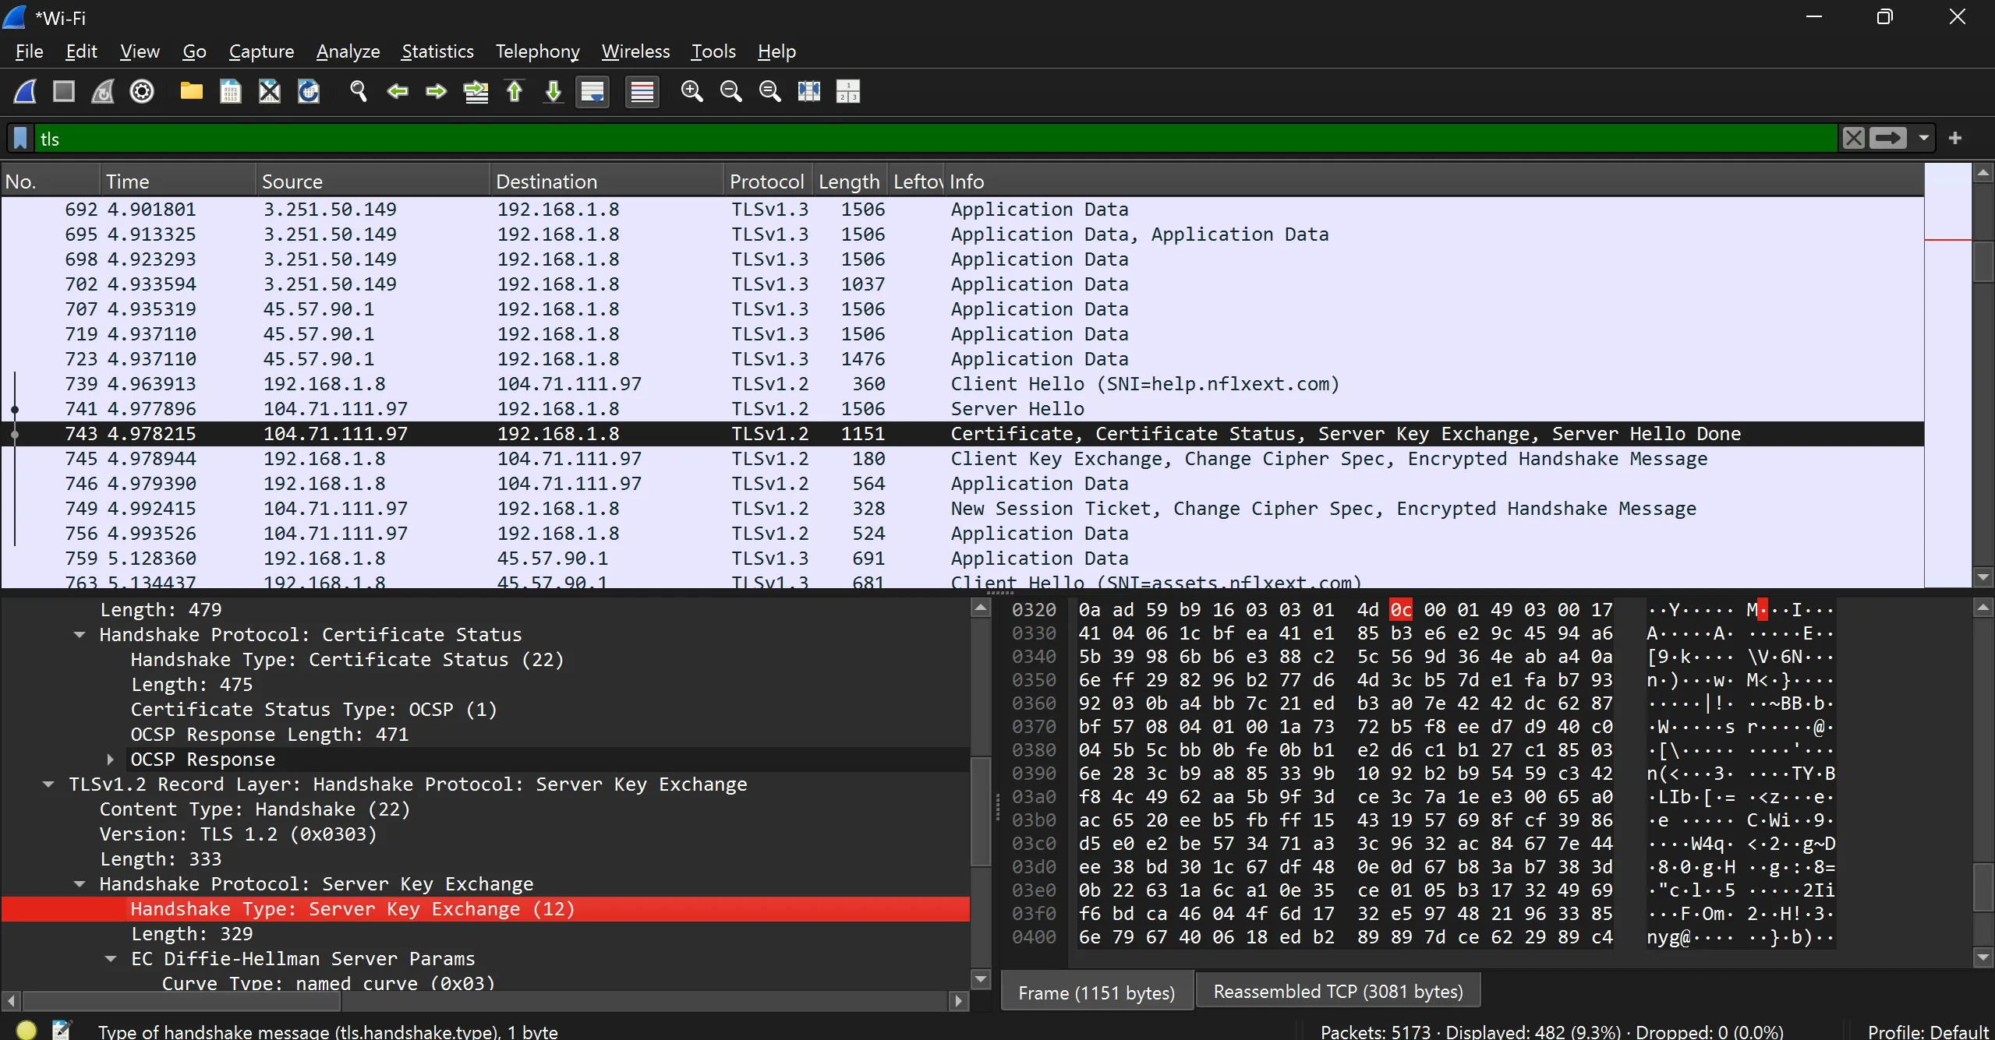
Task: Restart the current capture
Action: pos(103,92)
